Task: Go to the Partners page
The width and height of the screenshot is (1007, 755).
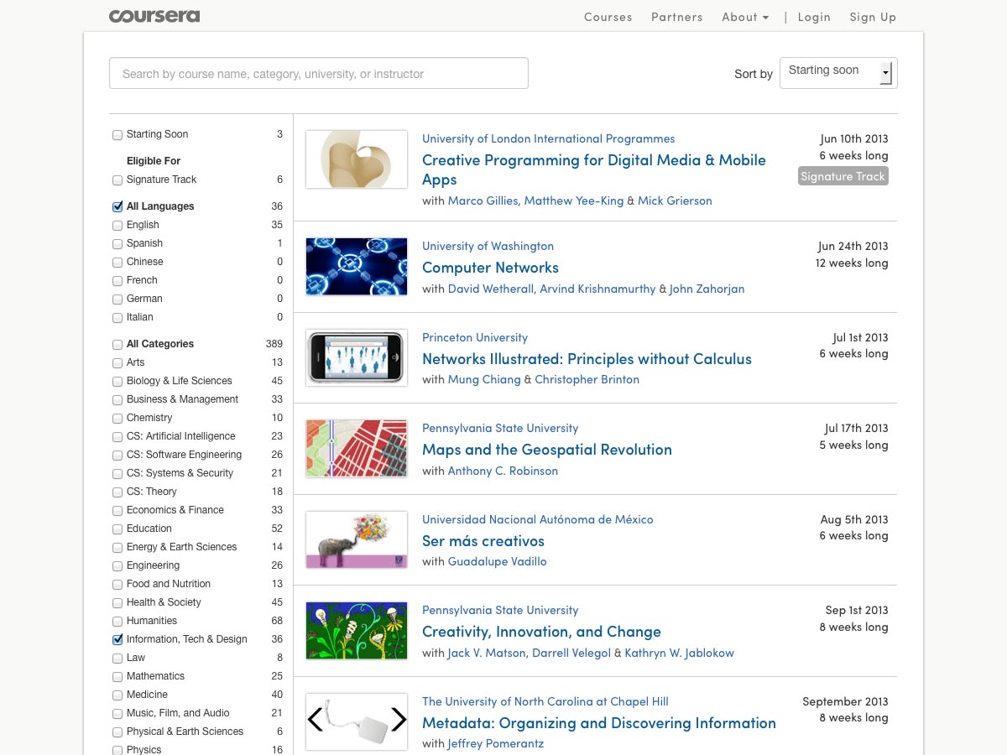Action: [x=676, y=17]
